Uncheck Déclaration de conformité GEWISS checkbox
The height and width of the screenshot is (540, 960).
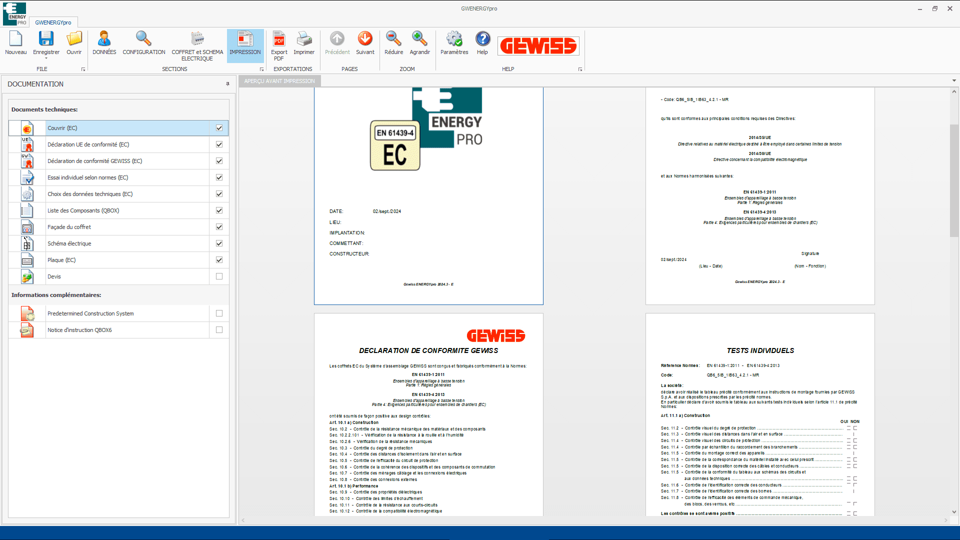(219, 161)
